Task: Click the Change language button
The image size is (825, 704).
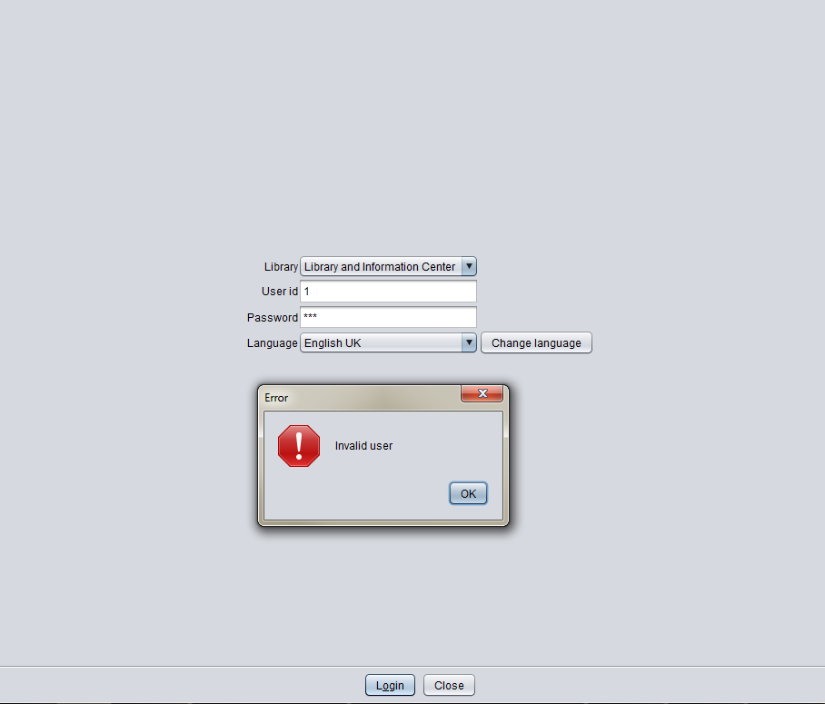Action: 536,343
